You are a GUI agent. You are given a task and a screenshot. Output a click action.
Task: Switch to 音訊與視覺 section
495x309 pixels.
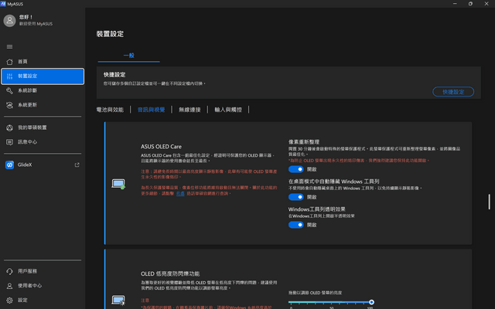point(152,110)
